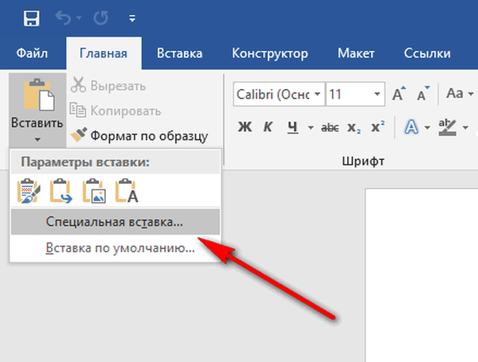478x362 pixels.
Task: Click the Save icon in quick access toolbar
Action: coord(32,18)
